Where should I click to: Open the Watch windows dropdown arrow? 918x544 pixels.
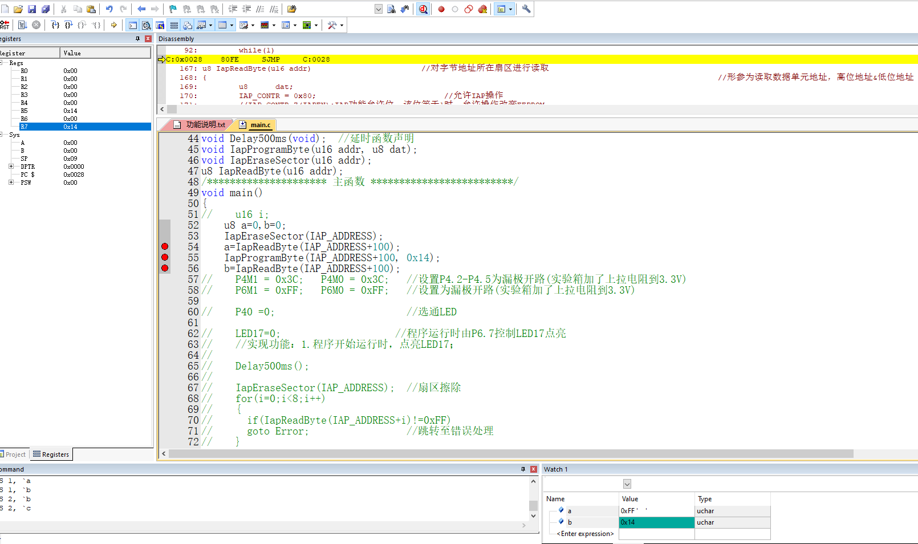(210, 25)
